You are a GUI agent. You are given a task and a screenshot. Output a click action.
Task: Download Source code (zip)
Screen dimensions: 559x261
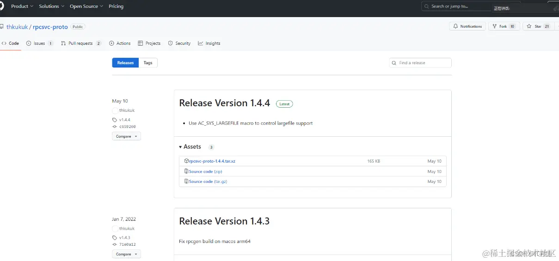pyautogui.click(x=205, y=171)
